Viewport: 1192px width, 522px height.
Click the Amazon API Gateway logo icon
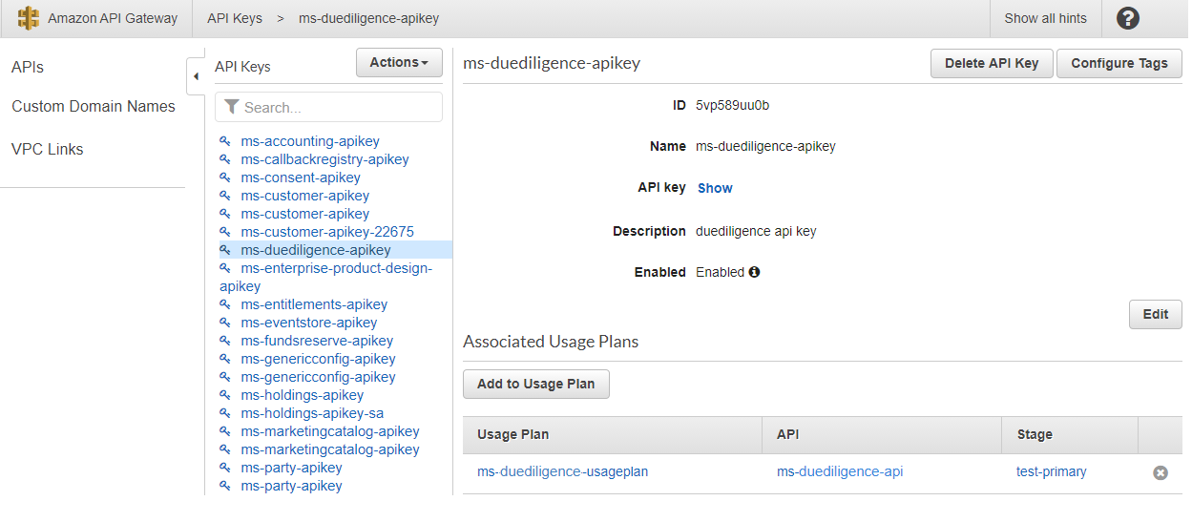(x=29, y=18)
